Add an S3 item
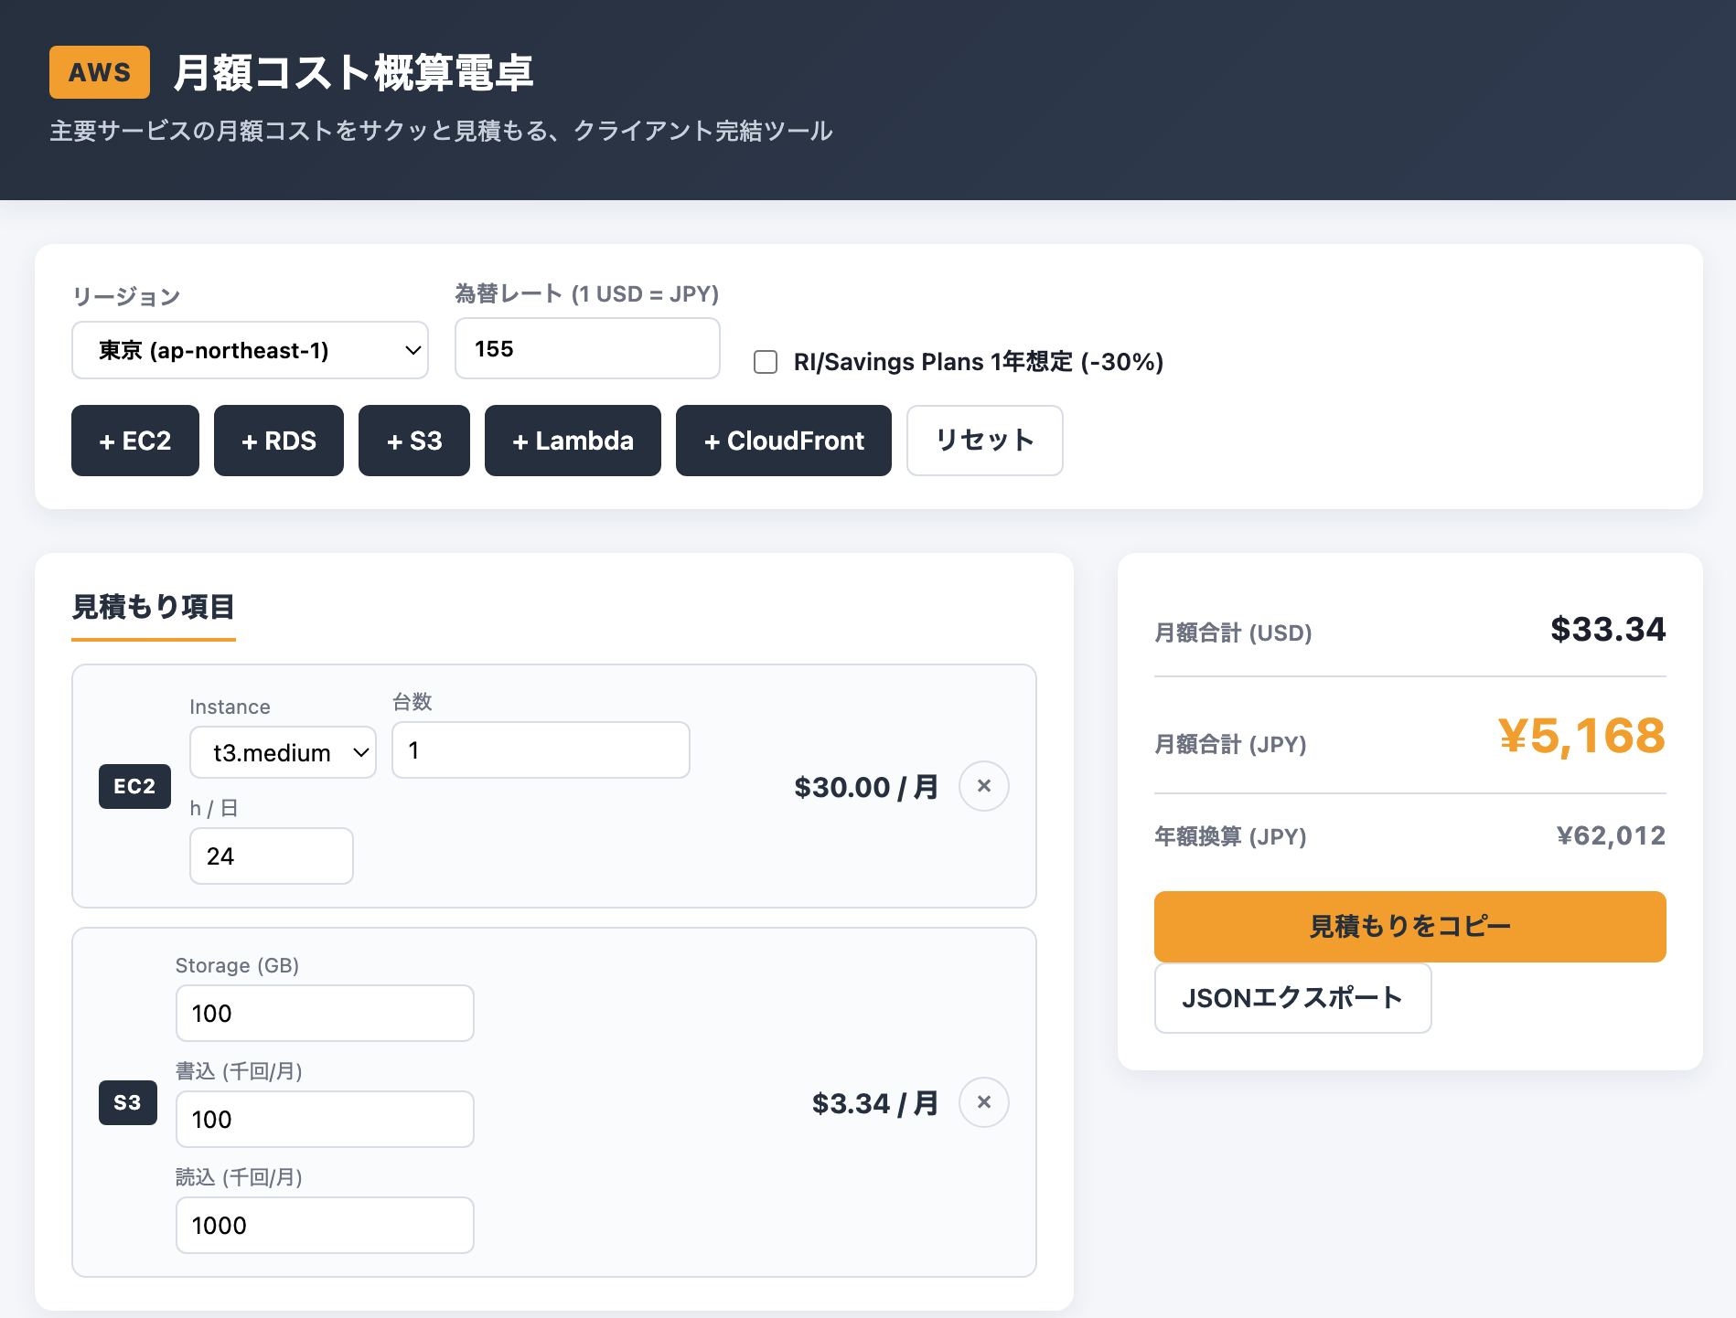 pos(414,441)
